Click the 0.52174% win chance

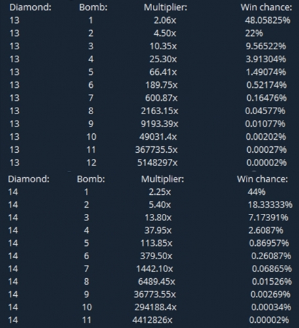tap(266, 85)
